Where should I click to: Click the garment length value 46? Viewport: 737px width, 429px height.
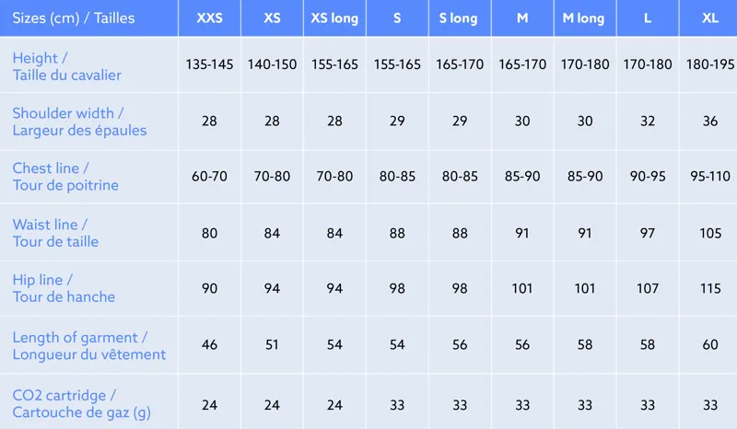pyautogui.click(x=209, y=344)
